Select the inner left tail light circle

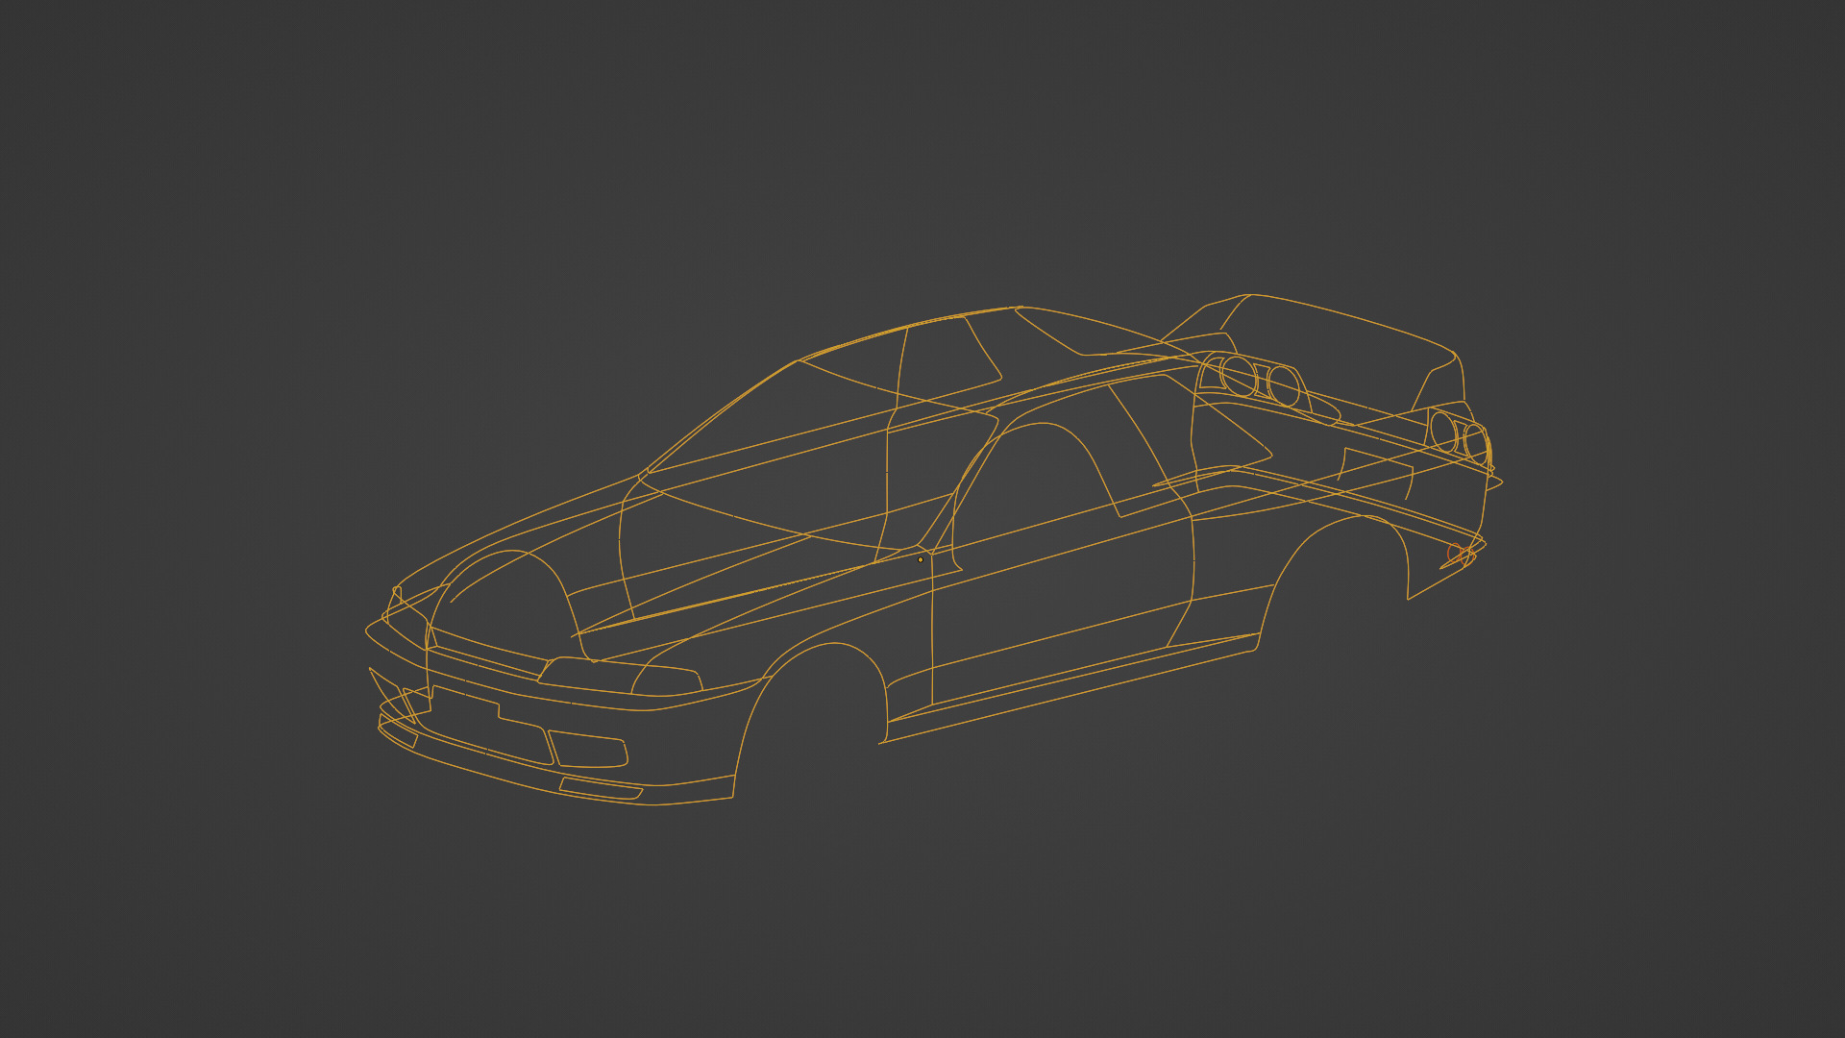click(1284, 385)
